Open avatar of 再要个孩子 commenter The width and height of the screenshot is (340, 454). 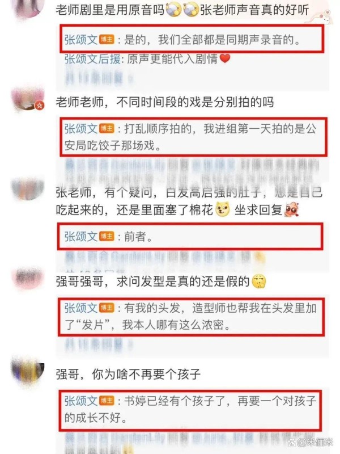click(x=28, y=371)
